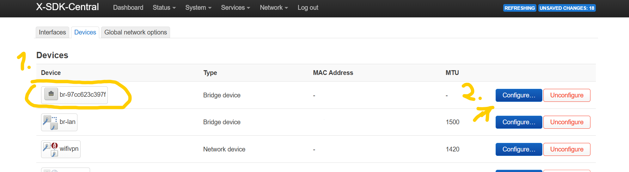Open the Services dropdown menu
629x172 pixels.
coord(235,8)
